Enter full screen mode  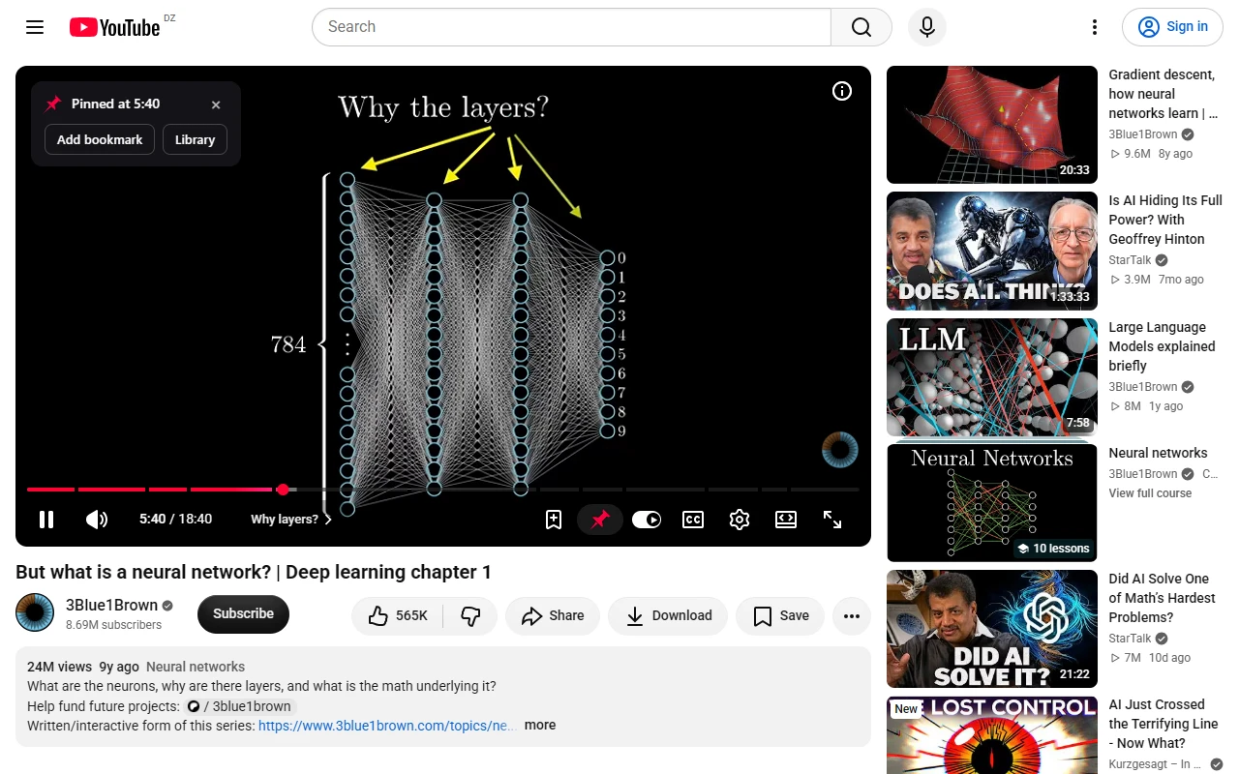(832, 520)
